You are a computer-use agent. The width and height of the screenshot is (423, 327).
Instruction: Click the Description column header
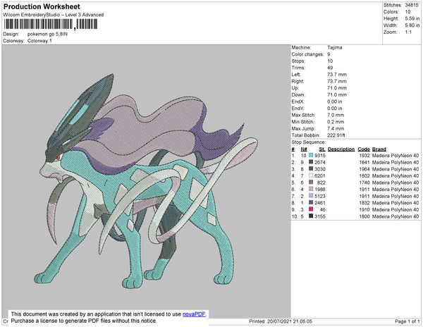pos(341,149)
